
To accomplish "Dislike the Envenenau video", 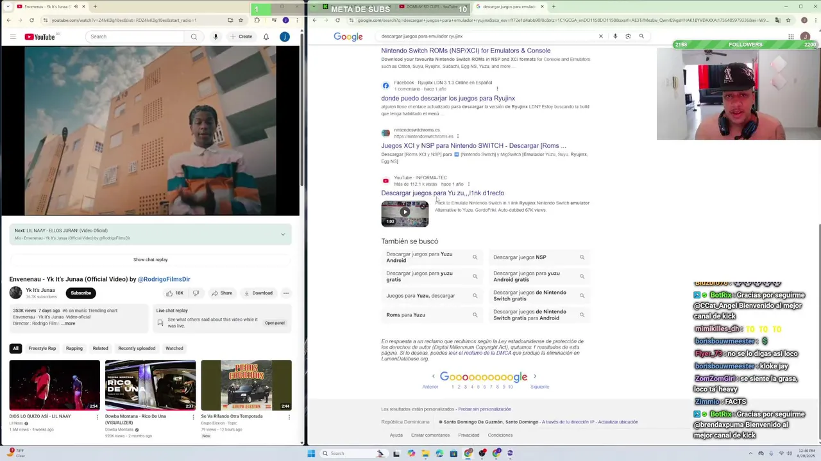I will (196, 293).
